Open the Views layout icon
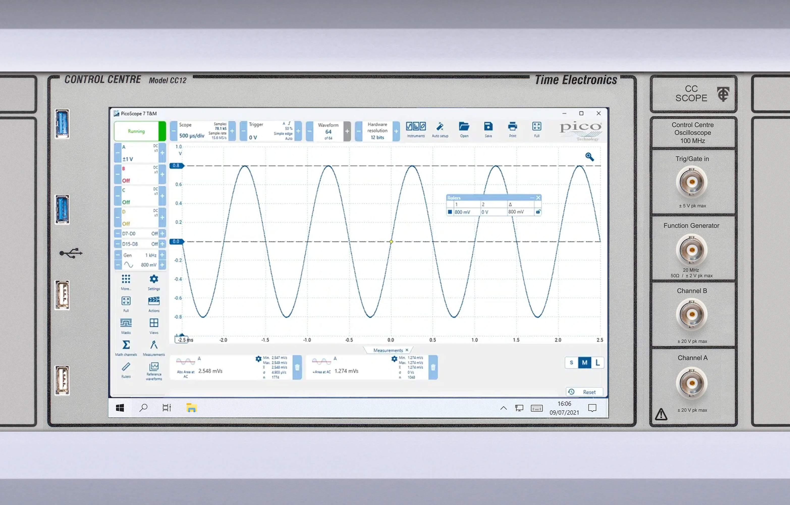790x505 pixels. [154, 323]
